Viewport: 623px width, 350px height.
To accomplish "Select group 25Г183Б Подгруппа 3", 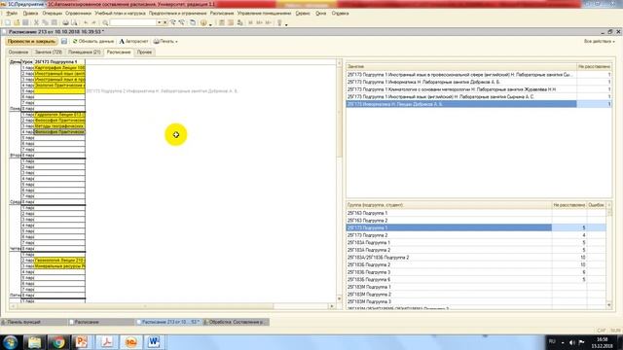I will (x=476, y=272).
